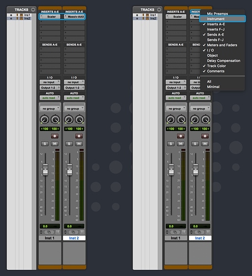Click Ins1 instrument icon in left Tracks list

pyautogui.click(x=22, y=15)
